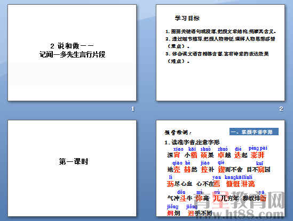Click the third learning objective about 语言精练含蓄
The width and height of the screenshot is (293, 221).
217,58
